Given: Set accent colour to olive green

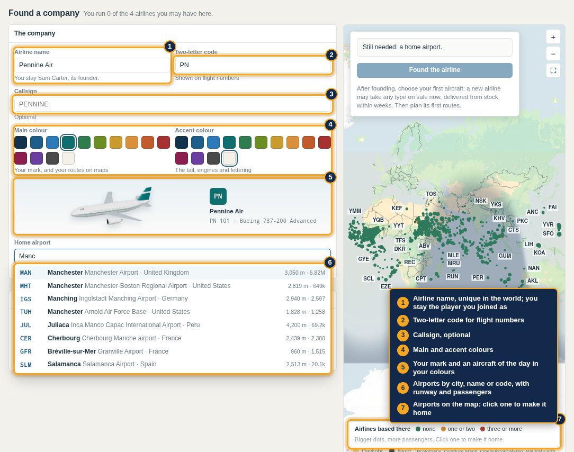Looking at the screenshot, I should [261, 142].
